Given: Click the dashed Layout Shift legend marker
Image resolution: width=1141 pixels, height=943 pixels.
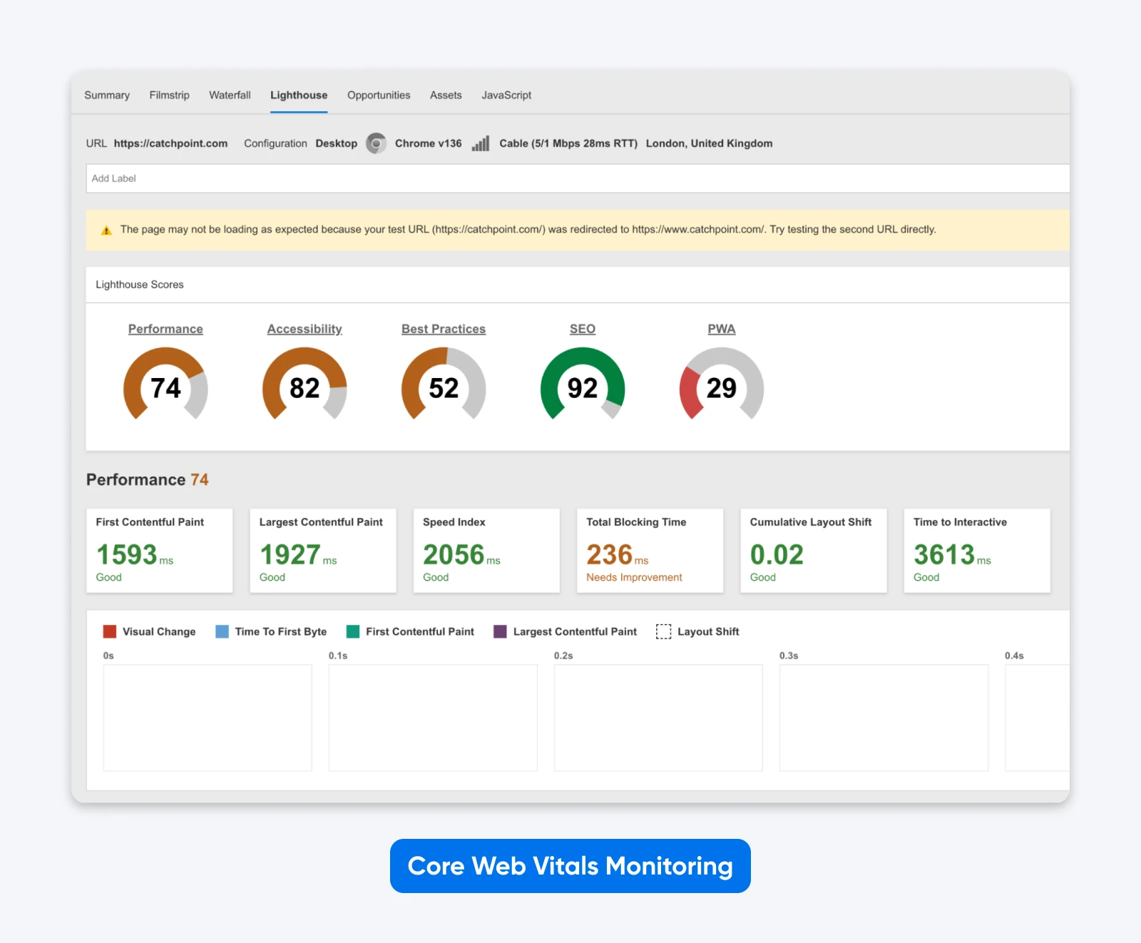Looking at the screenshot, I should click(x=663, y=631).
